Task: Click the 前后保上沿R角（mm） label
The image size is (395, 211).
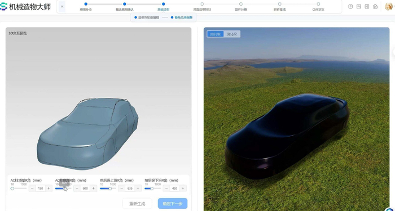Action: tap(117, 181)
